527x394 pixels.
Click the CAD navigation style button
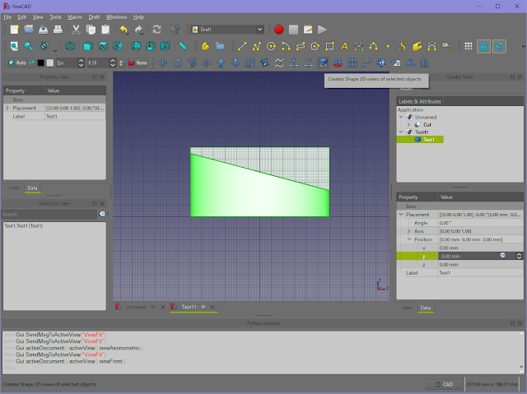[x=443, y=384]
